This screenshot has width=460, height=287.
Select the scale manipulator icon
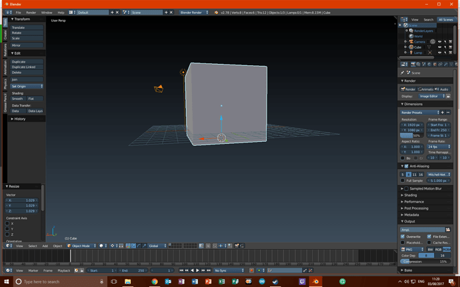(x=144, y=246)
